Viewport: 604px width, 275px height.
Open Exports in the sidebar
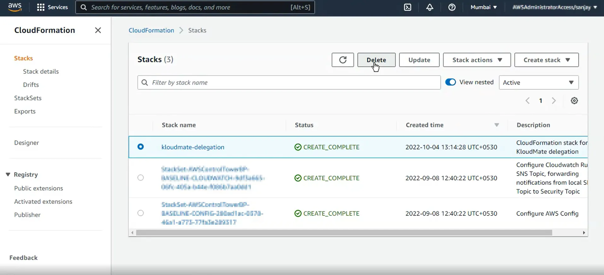(x=25, y=111)
